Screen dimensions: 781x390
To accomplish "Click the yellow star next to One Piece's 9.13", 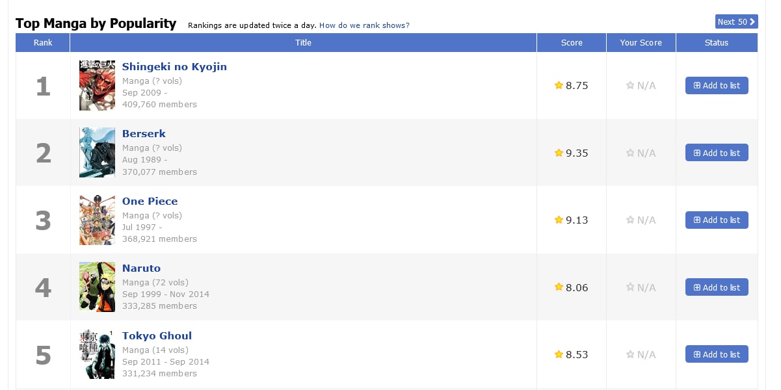I will [558, 220].
